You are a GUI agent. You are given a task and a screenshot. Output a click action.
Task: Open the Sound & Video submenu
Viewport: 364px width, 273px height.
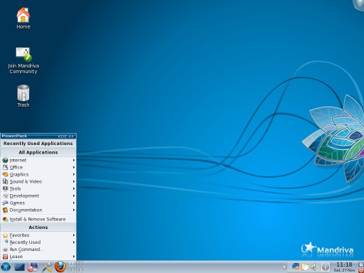(38, 181)
